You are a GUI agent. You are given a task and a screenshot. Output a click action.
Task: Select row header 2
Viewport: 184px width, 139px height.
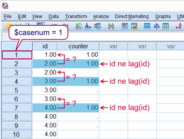pyautogui.click(x=17, y=64)
